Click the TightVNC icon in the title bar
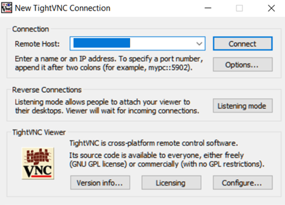The image size is (285, 205). pyautogui.click(x=7, y=8)
